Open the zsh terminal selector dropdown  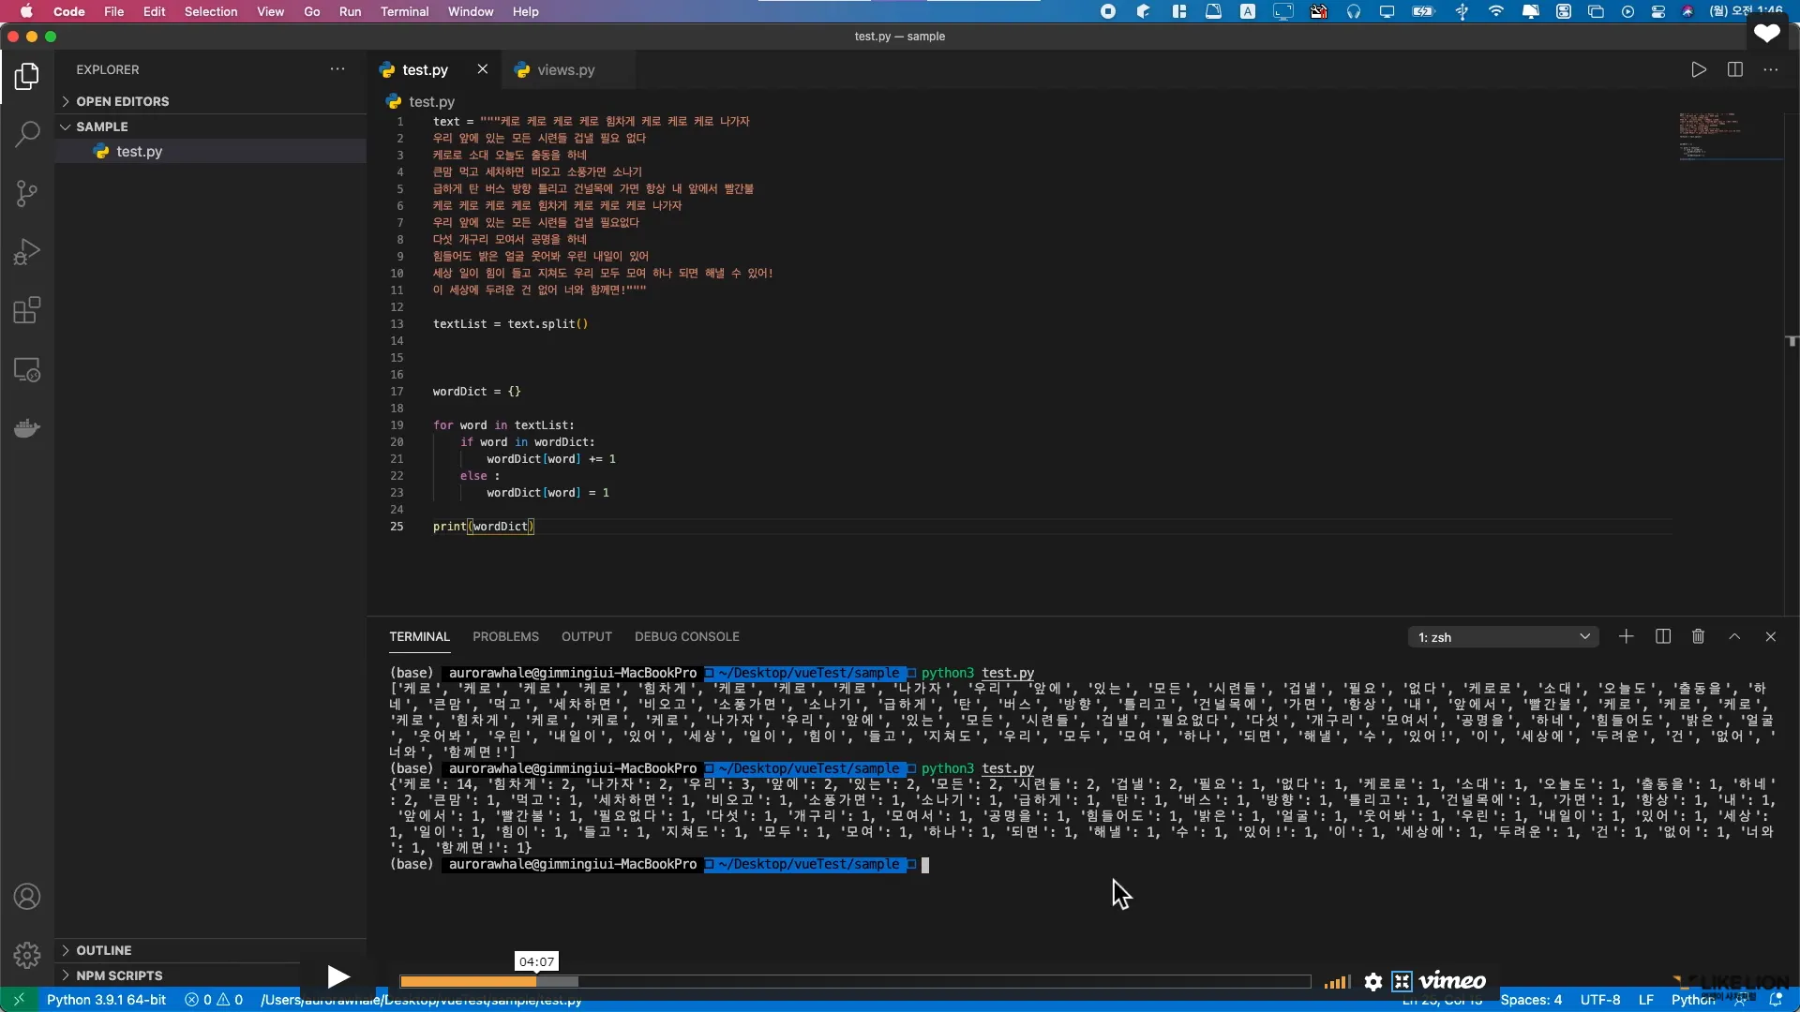(1503, 637)
